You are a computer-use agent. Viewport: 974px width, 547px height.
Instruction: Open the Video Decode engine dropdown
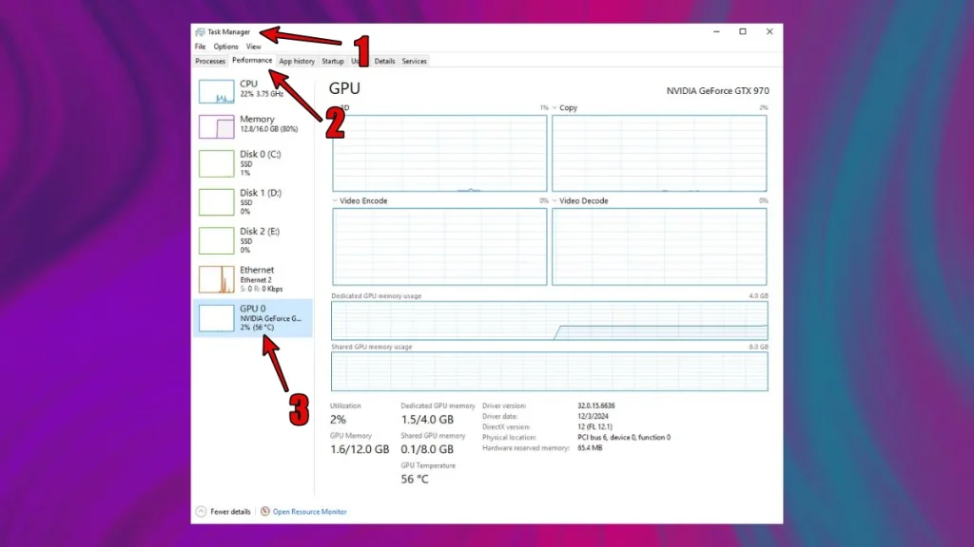pyautogui.click(x=555, y=201)
